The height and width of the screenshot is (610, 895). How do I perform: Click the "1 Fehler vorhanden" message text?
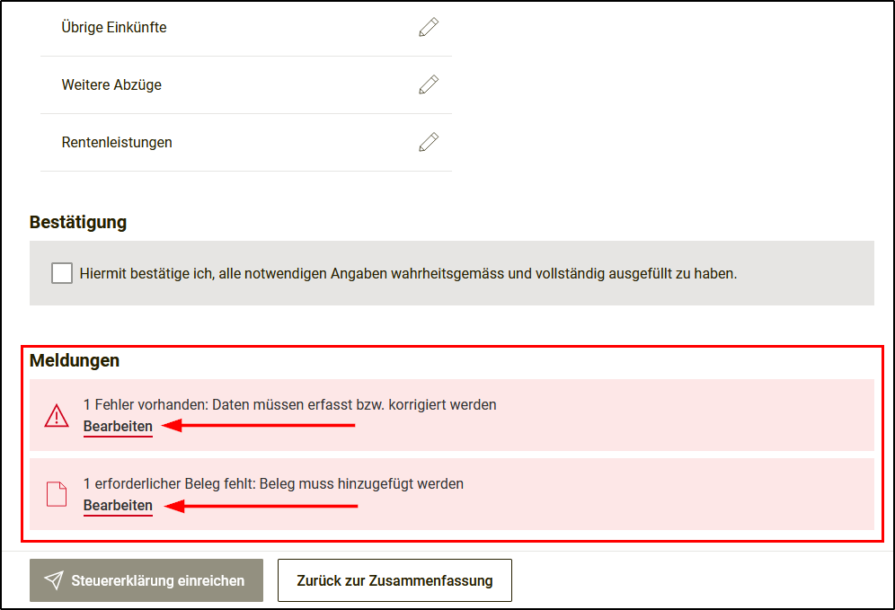point(289,404)
